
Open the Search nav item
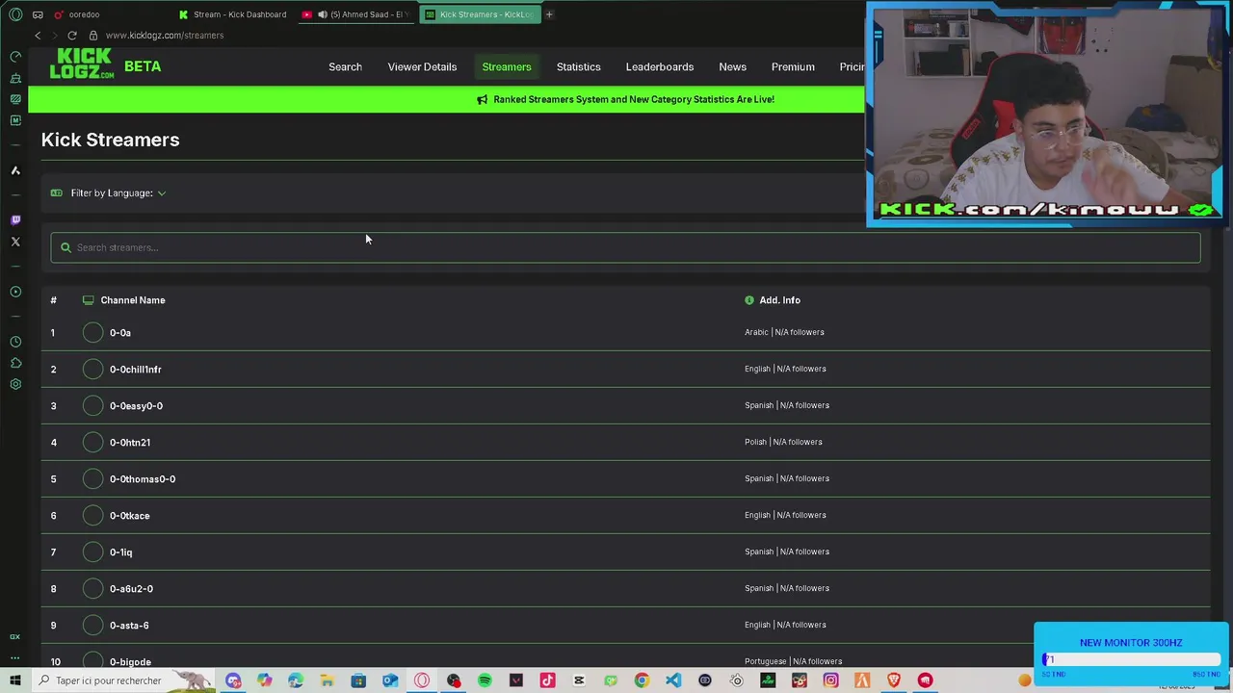[x=345, y=67]
